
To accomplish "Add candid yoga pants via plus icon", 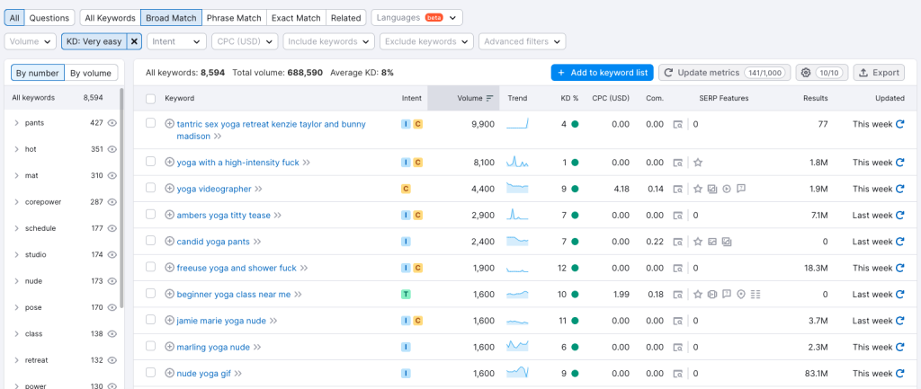I will click(170, 242).
